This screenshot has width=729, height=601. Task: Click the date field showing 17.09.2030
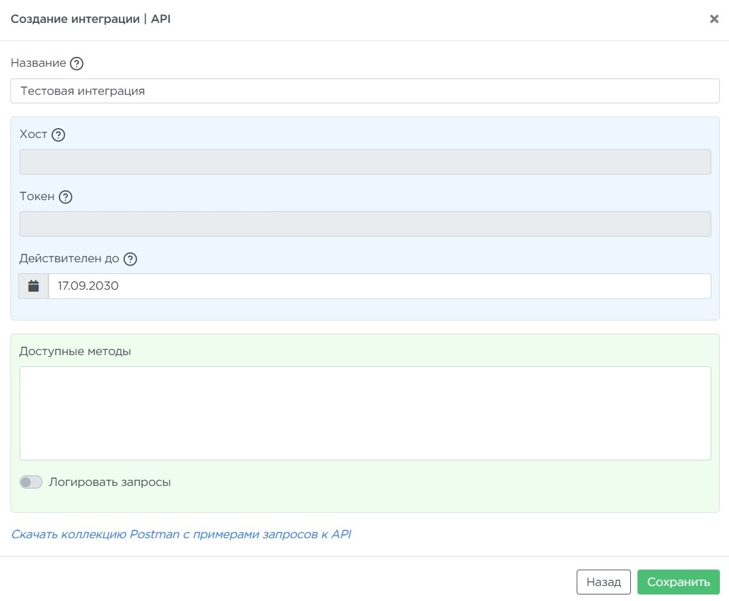tap(379, 286)
